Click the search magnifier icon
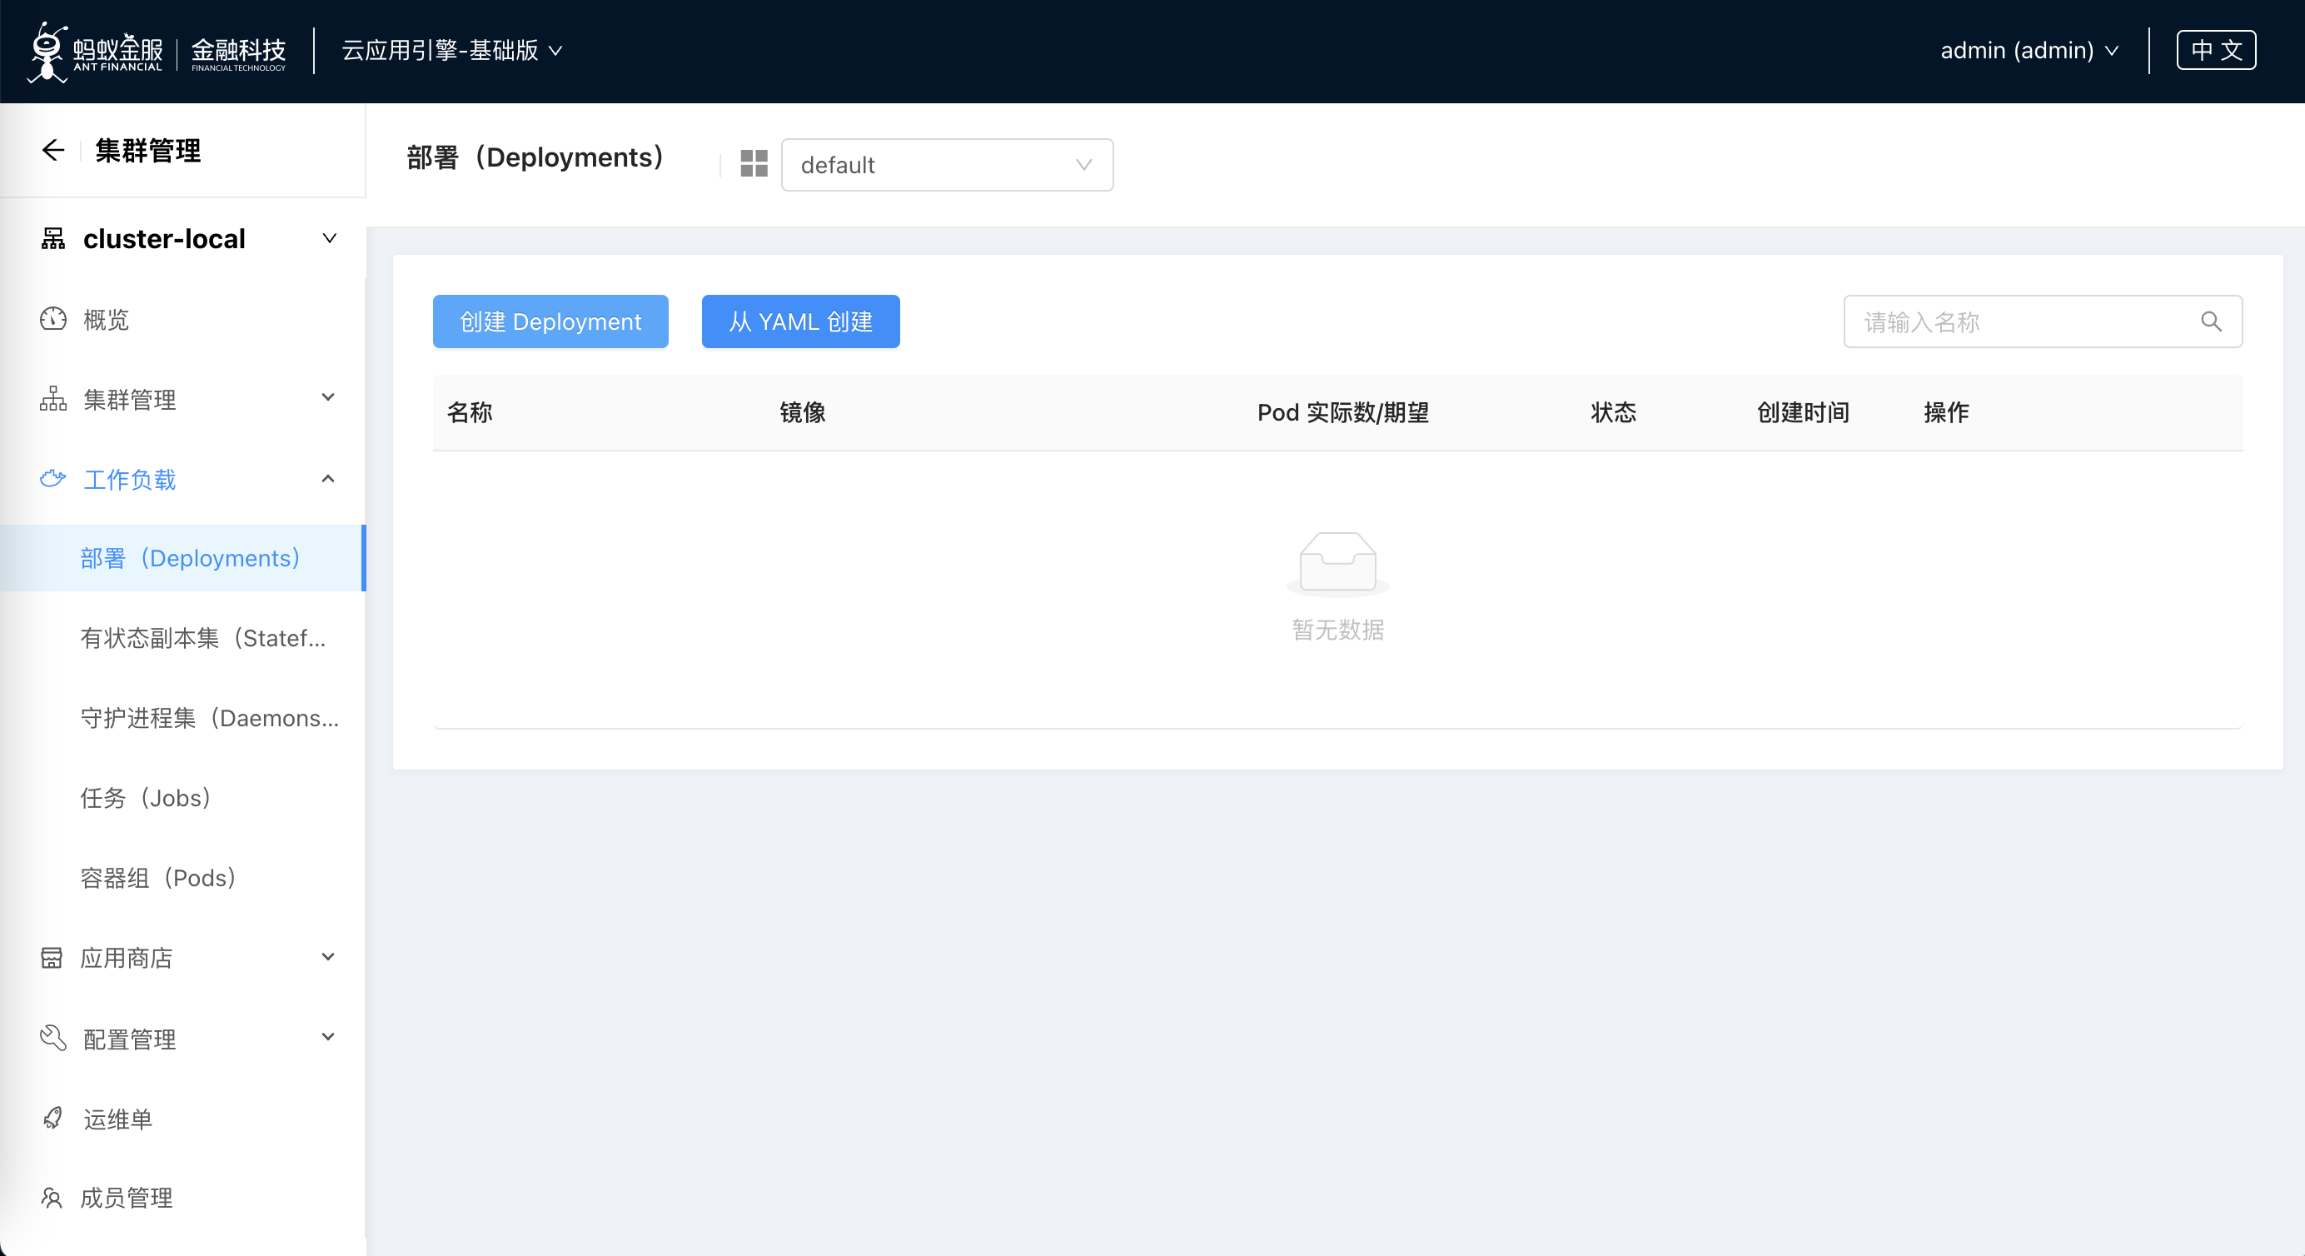2305x1256 pixels. [x=2210, y=321]
